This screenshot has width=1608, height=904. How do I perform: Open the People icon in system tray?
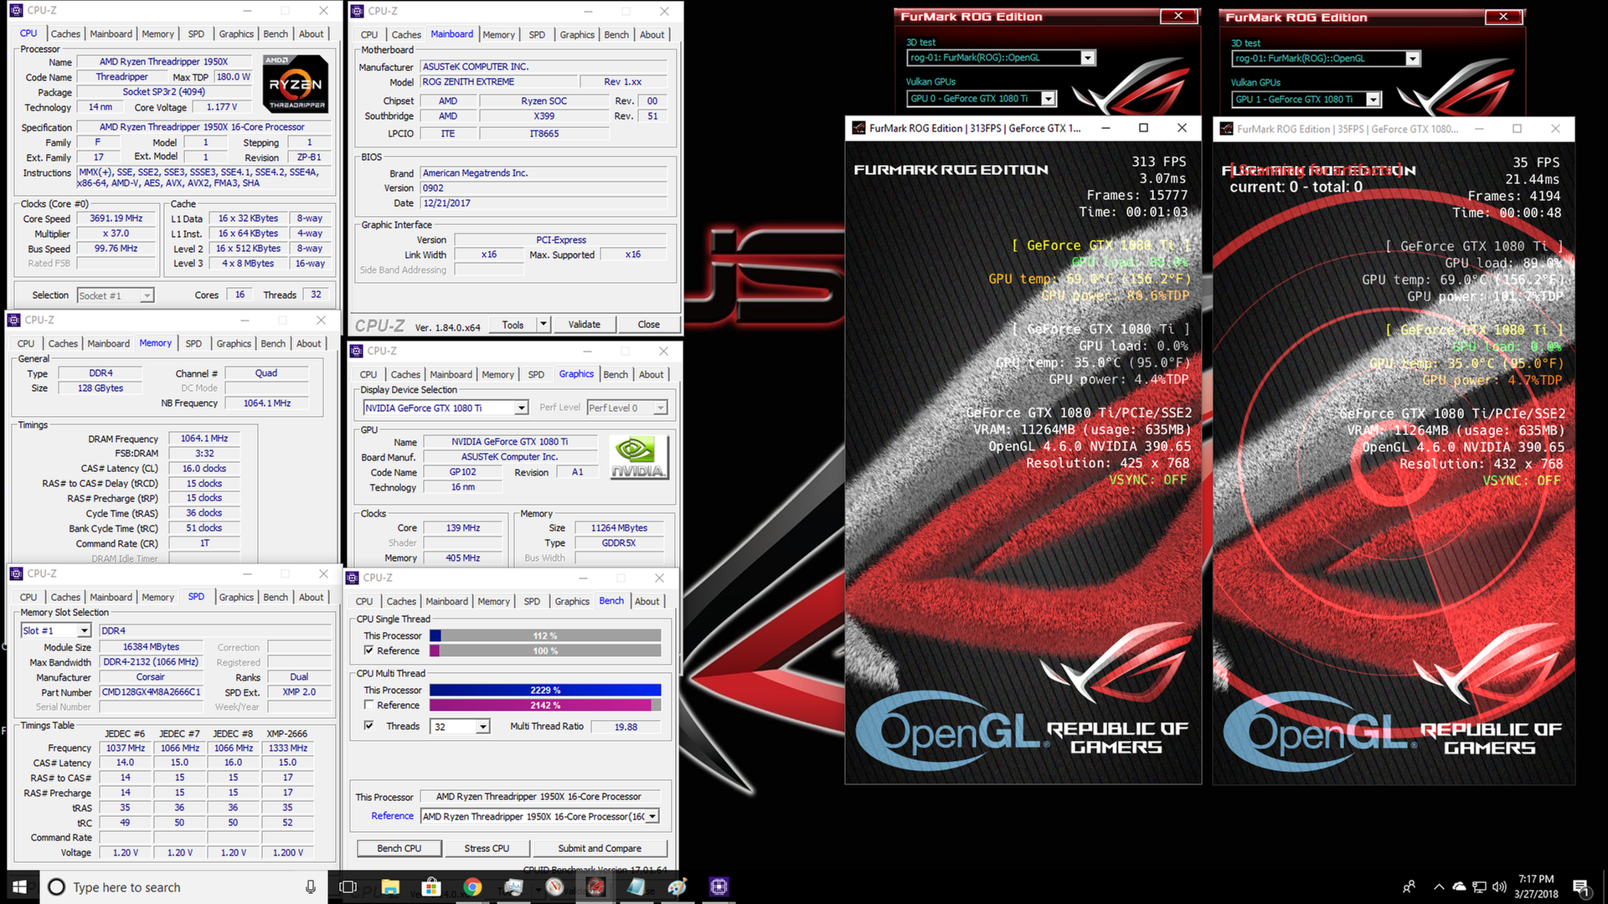click(1409, 887)
